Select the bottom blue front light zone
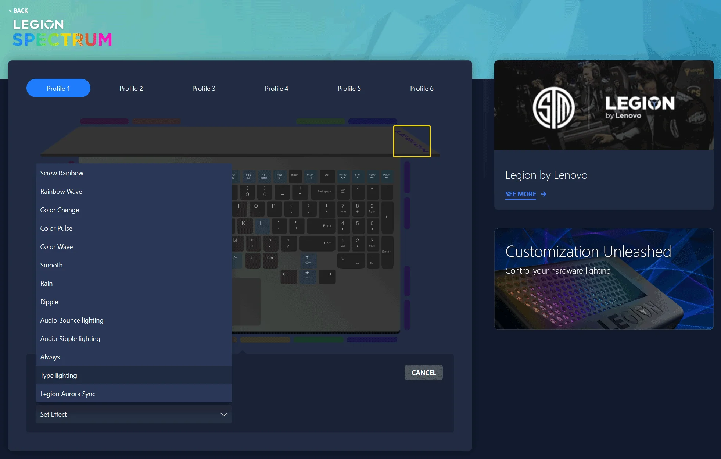Screen dimensions: 721x459 point(372,339)
